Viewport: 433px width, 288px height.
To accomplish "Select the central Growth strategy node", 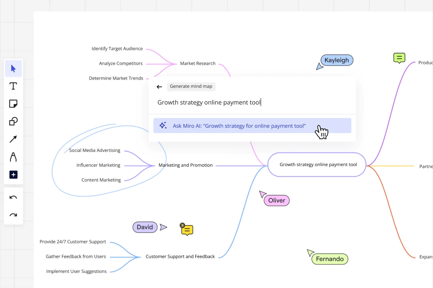I will [317, 165].
